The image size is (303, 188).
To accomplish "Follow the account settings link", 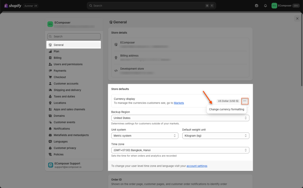I will (x=197, y=166).
